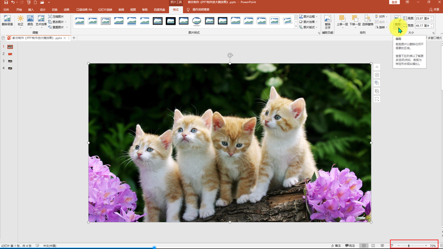Click Remove Background (删除背景)
The image size is (443, 249).
7,21
